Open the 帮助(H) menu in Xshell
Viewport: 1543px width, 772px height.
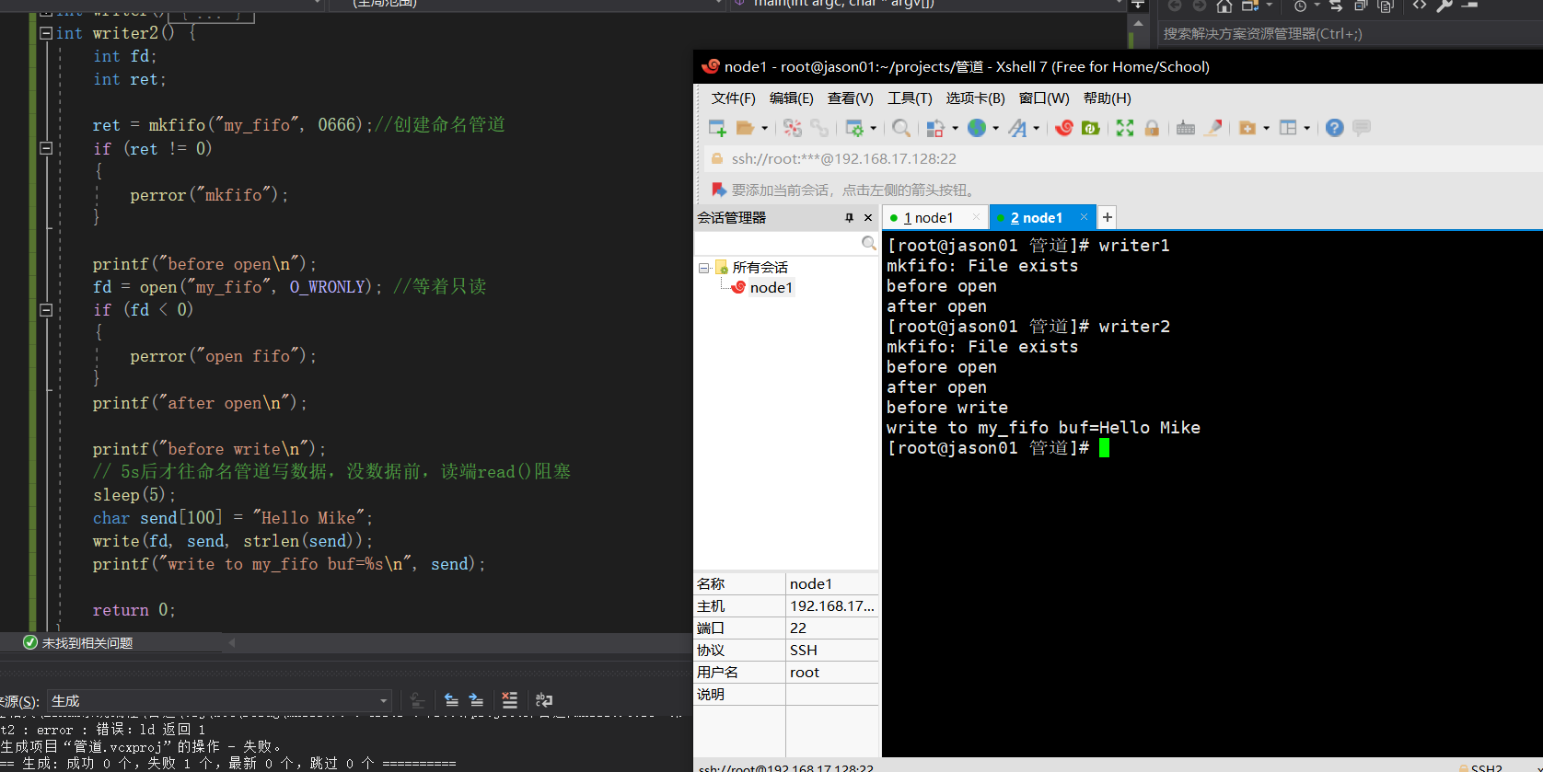point(1108,98)
